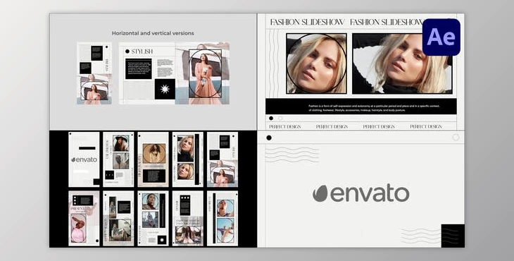This screenshot has width=514, height=261.
Task: Select the story thumbnail with round beige portrait
Action: tap(153, 159)
